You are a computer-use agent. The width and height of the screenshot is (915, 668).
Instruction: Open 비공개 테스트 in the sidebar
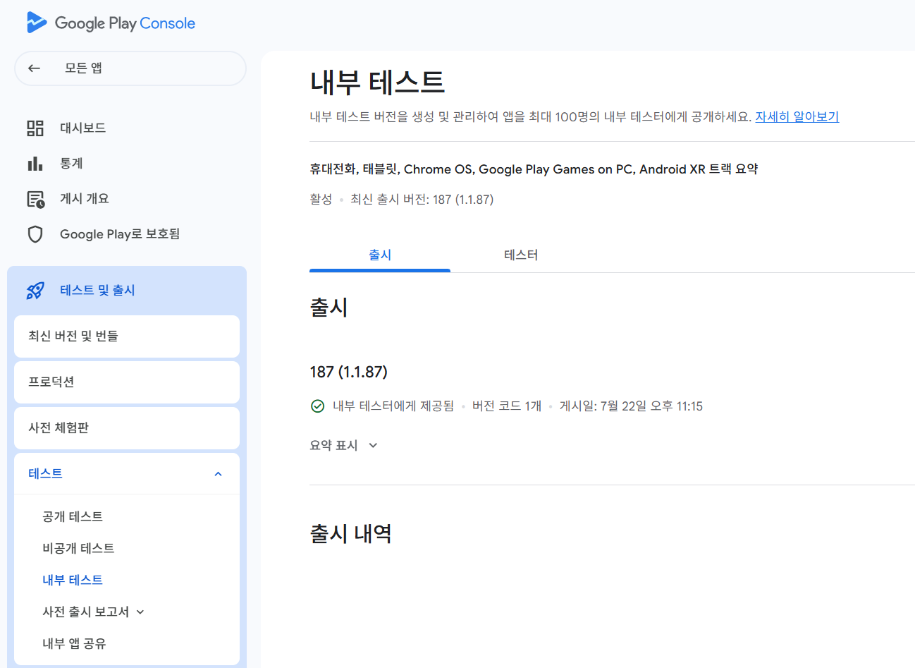[78, 549]
